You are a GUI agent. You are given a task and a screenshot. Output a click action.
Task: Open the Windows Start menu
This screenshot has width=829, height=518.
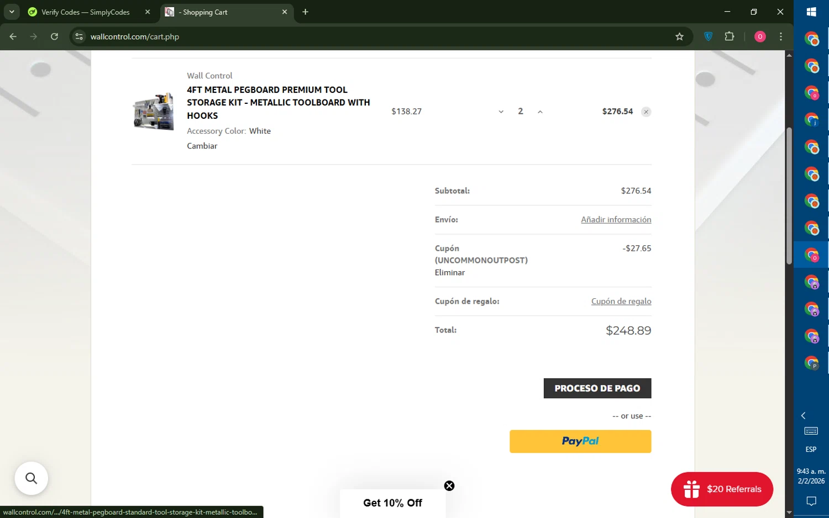coord(811,12)
